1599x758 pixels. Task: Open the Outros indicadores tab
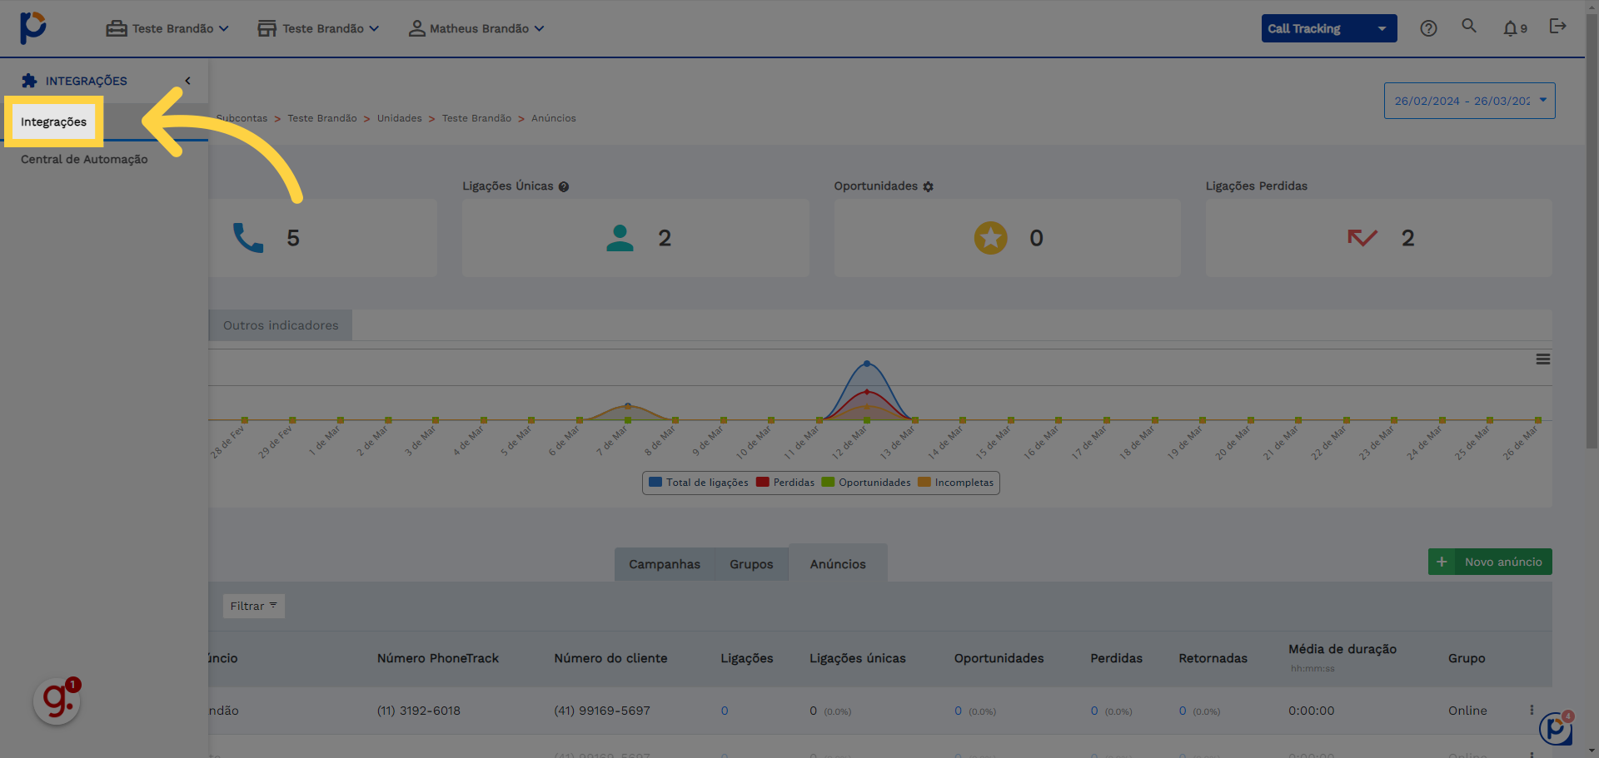click(281, 325)
